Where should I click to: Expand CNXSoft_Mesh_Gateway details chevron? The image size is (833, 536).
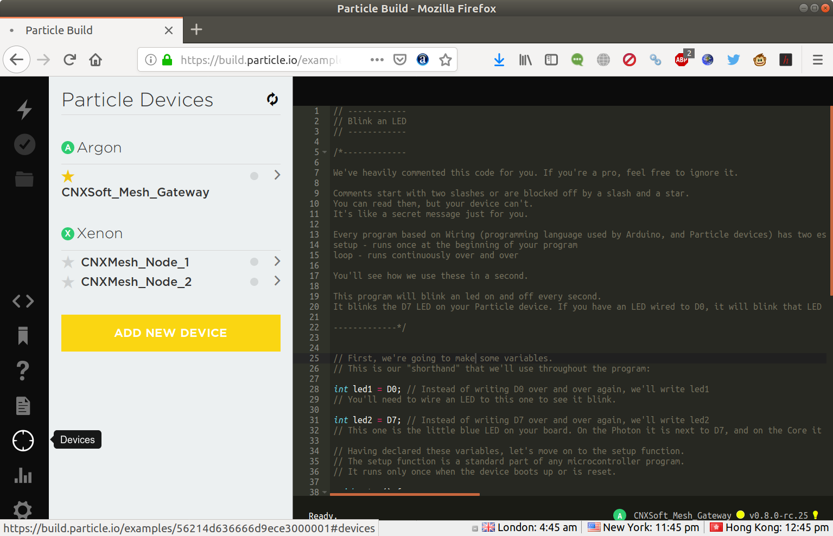click(277, 175)
